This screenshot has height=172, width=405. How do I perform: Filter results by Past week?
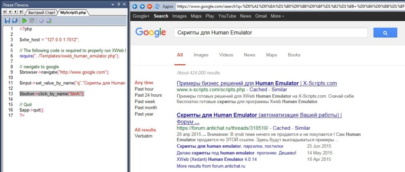click(x=145, y=101)
